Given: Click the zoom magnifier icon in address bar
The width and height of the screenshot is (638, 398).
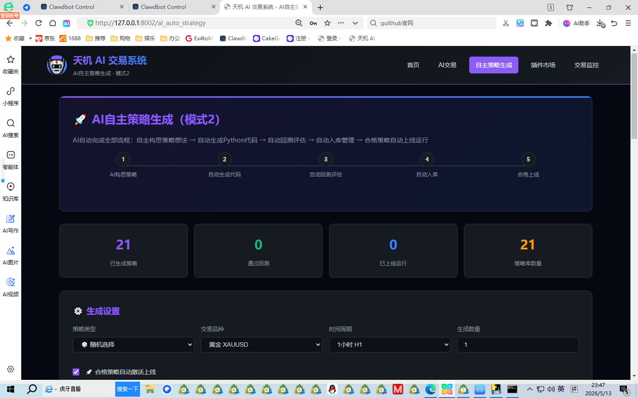Looking at the screenshot, I should pos(299,23).
